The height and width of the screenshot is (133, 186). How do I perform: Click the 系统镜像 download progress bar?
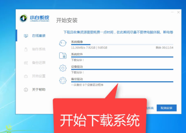pos(122,45)
